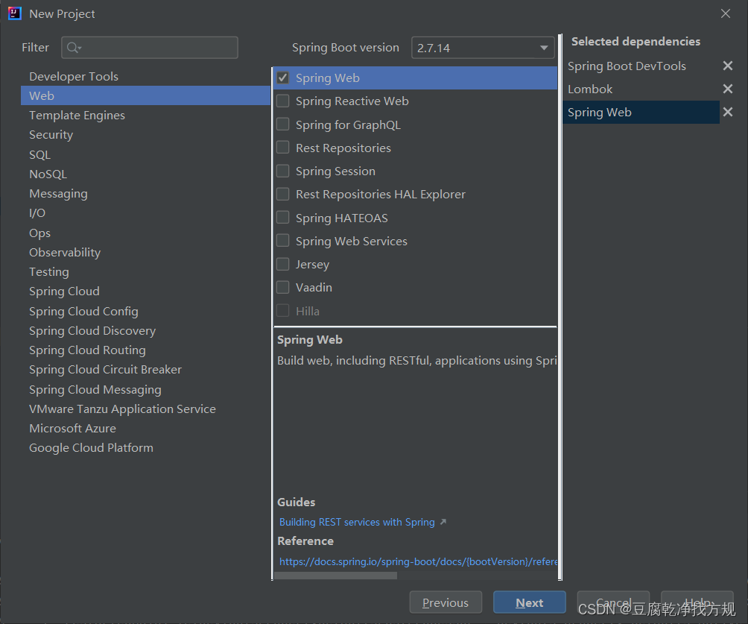Choose the NoSQL category
The width and height of the screenshot is (748, 624).
pyautogui.click(x=145, y=174)
